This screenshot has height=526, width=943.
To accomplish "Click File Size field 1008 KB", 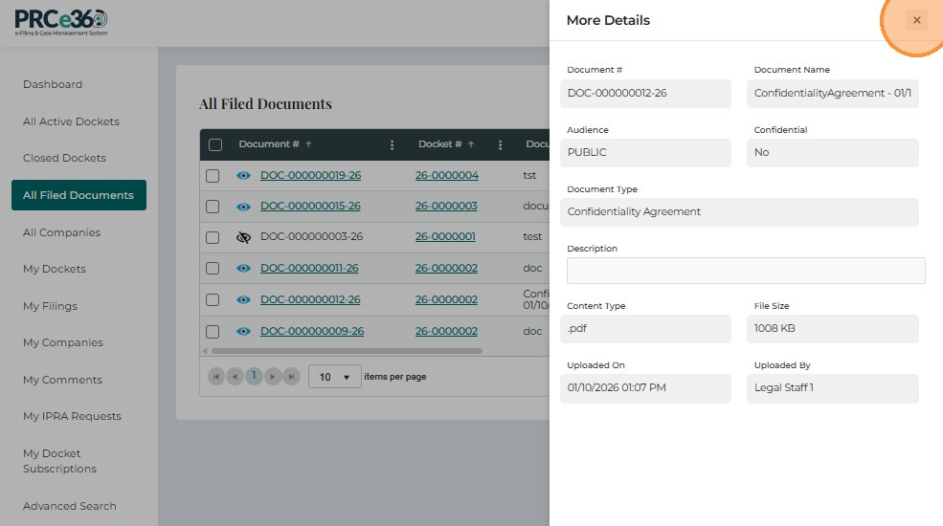I will (x=832, y=329).
